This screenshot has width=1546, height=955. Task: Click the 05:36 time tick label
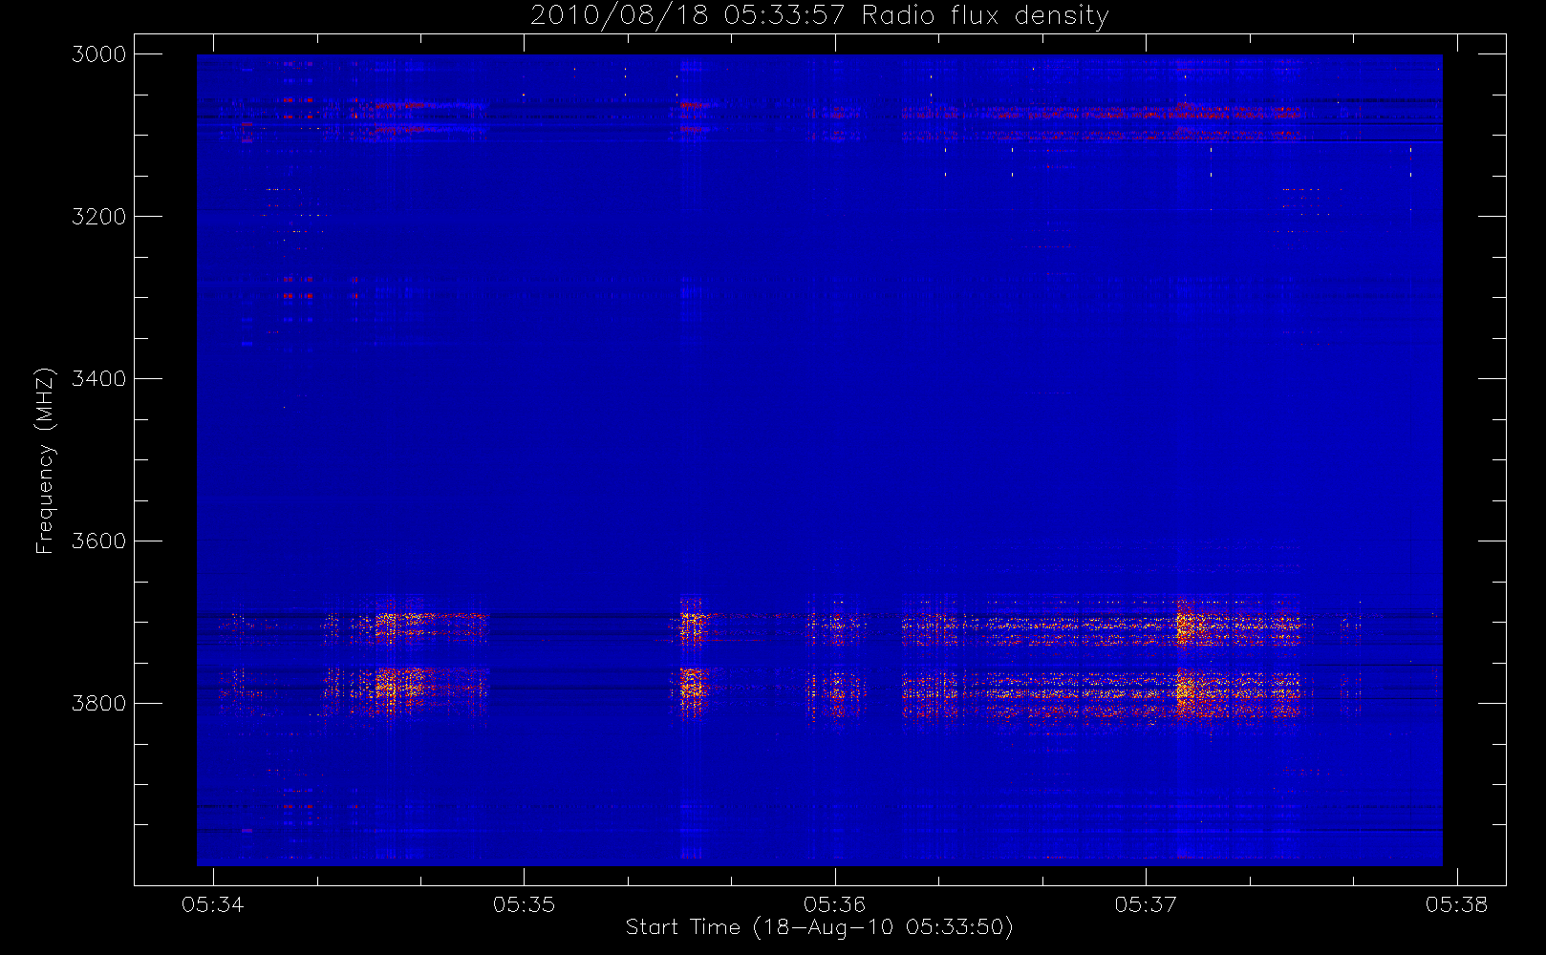[x=835, y=904]
